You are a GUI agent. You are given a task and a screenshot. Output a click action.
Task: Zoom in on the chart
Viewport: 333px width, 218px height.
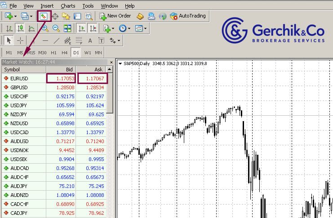pos(45,28)
